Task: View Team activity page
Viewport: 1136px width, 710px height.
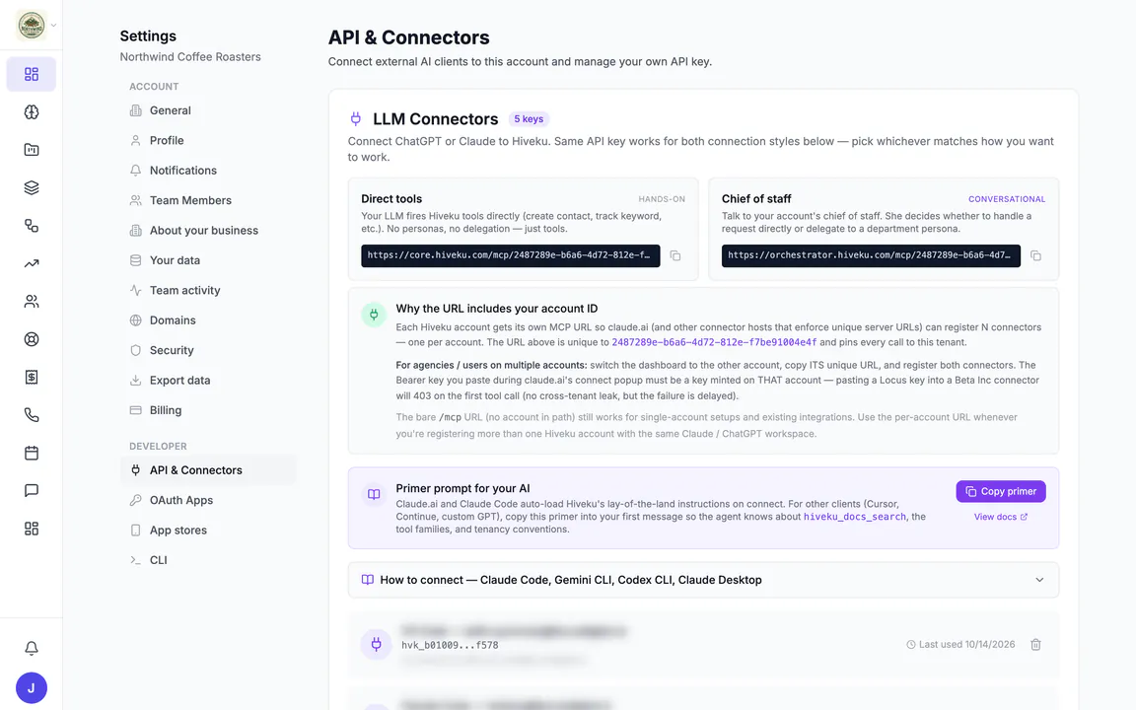Action: (x=209, y=290)
